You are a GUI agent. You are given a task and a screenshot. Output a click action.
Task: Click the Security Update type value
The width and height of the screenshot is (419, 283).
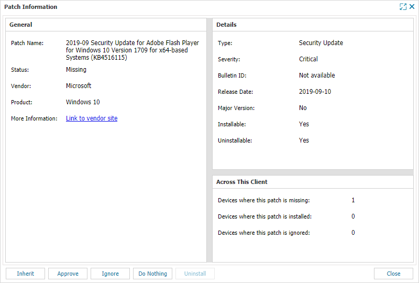[321, 43]
